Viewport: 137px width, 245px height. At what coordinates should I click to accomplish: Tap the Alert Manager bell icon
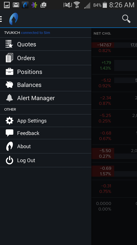click(x=9, y=98)
